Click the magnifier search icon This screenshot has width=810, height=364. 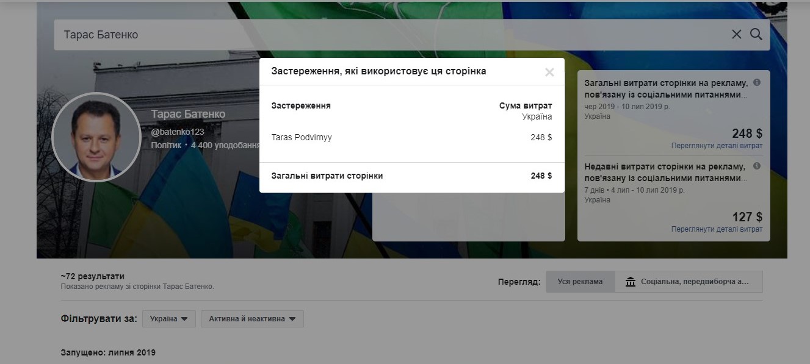coord(756,35)
